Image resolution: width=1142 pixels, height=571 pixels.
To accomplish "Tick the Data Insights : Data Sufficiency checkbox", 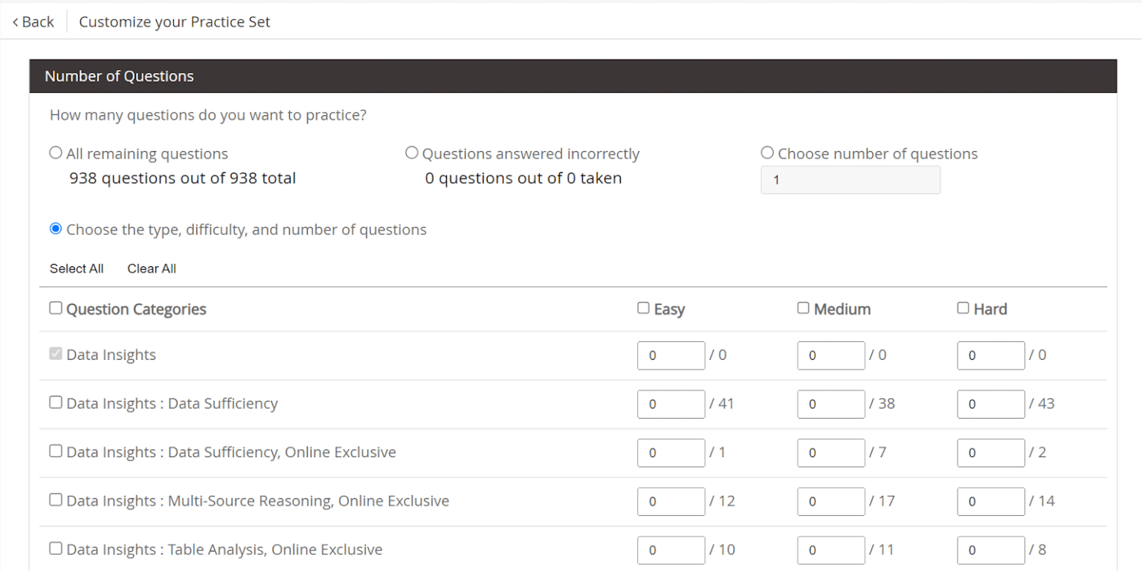I will tap(56, 402).
